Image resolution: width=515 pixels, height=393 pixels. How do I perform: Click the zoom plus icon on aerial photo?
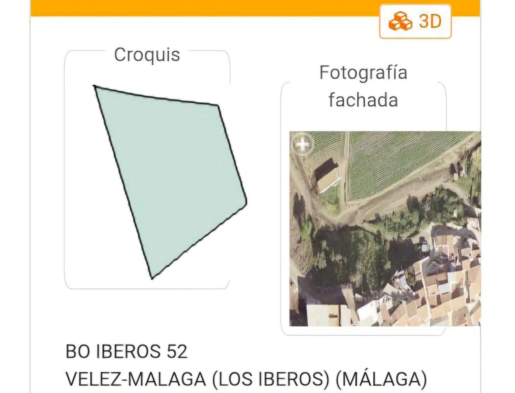coord(303,144)
